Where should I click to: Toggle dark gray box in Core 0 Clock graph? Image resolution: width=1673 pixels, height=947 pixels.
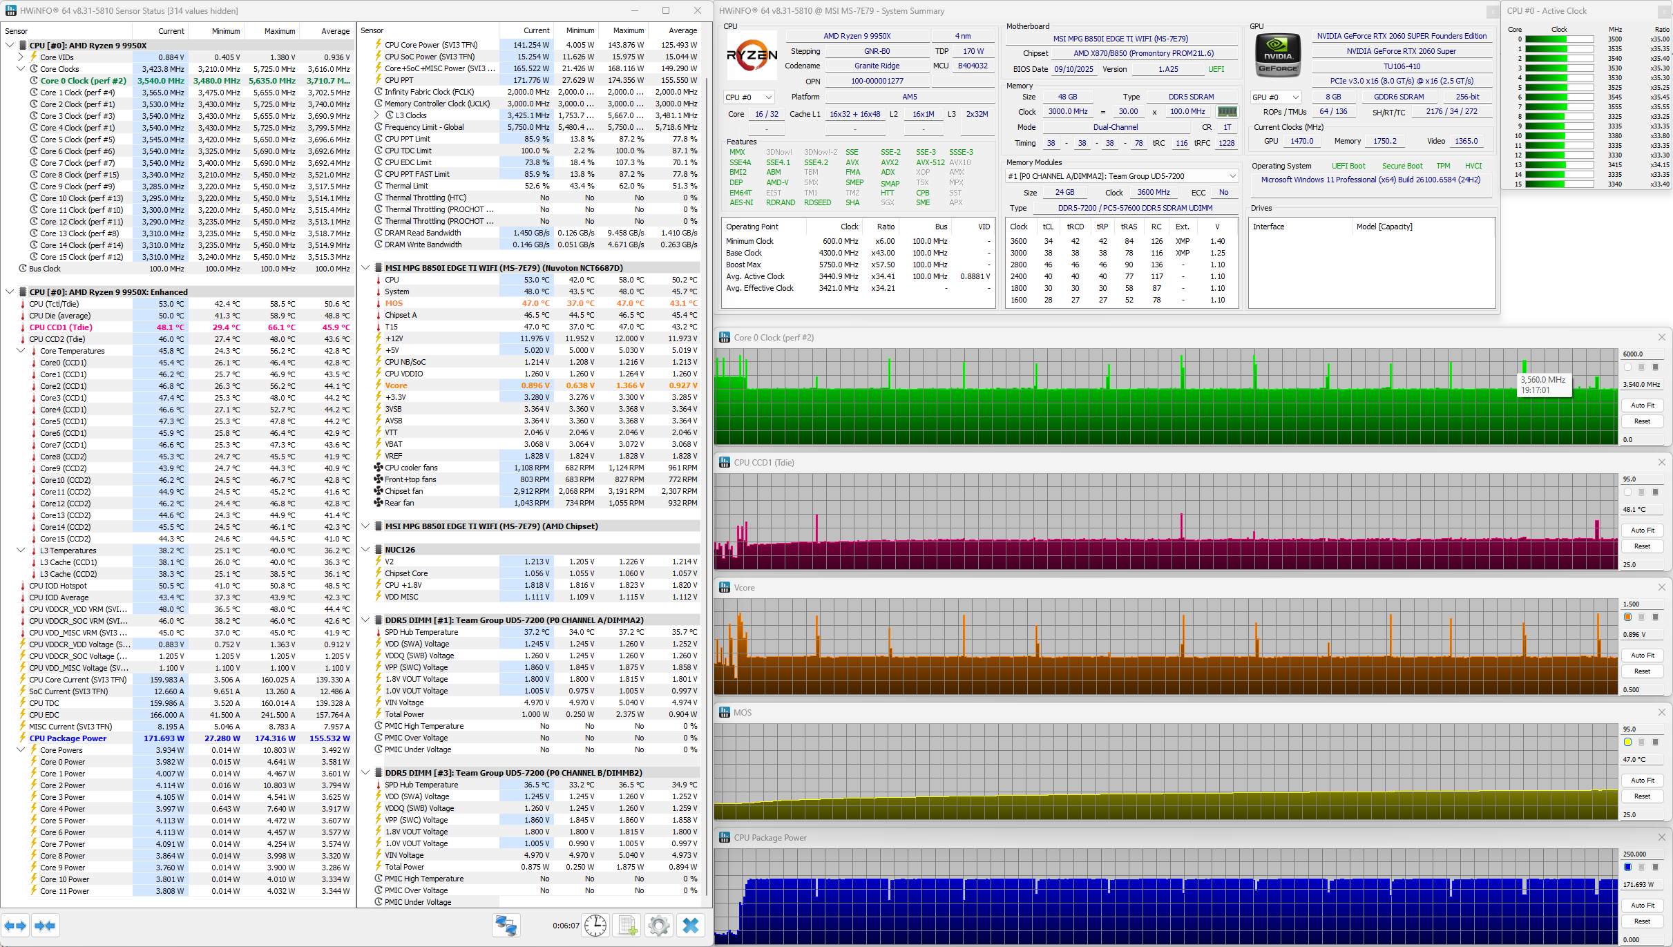tap(1655, 367)
